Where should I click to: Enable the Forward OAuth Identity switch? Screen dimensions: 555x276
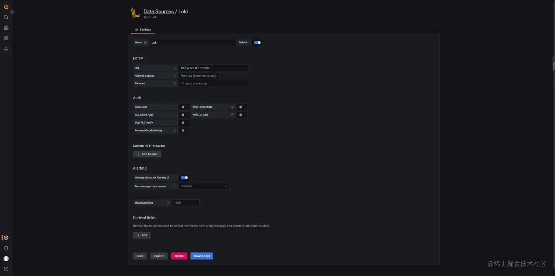[184, 131]
